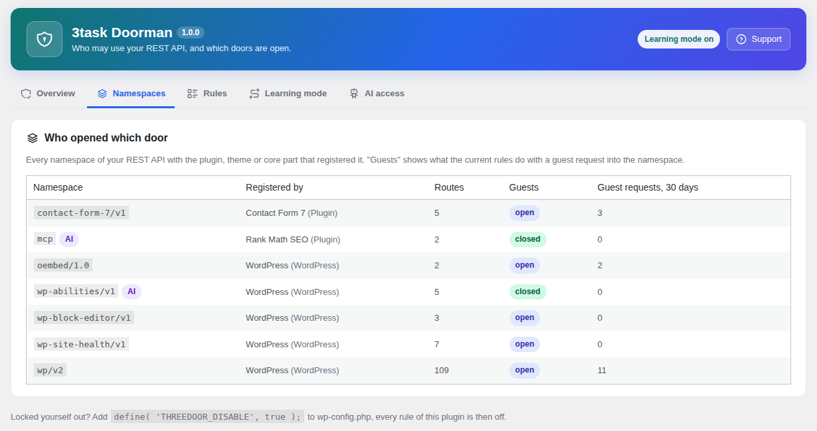Click the AI badge next to mcp
The image size is (817, 431).
click(x=69, y=239)
